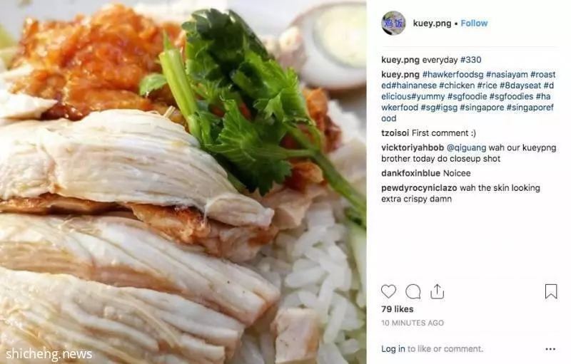Open the @qiguang mention
The width and height of the screenshot is (571, 364).
466,147
